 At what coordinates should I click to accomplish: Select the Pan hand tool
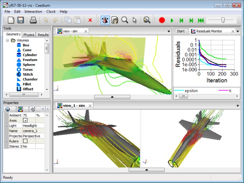point(115,20)
